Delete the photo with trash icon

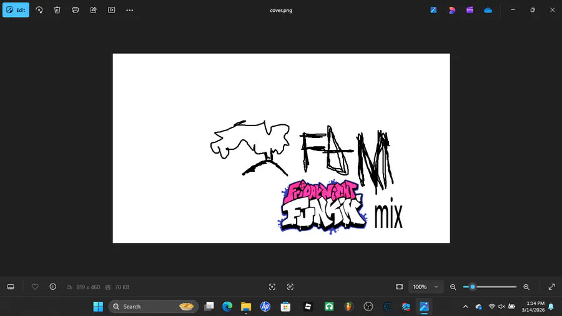pos(57,10)
